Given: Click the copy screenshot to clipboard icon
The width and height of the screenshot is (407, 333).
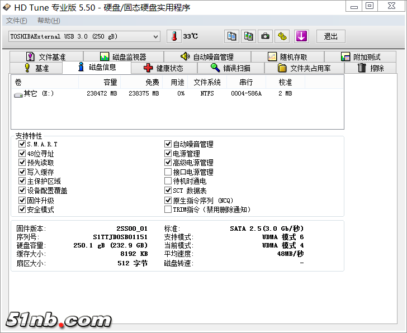Looking at the screenshot, I should tap(249, 36).
